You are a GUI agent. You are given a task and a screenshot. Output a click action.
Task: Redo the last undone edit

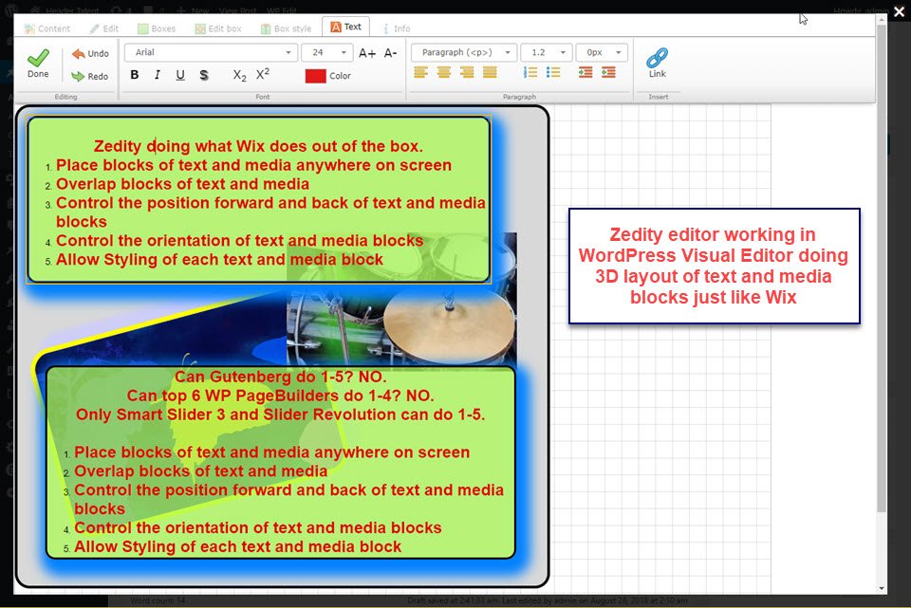click(x=90, y=76)
